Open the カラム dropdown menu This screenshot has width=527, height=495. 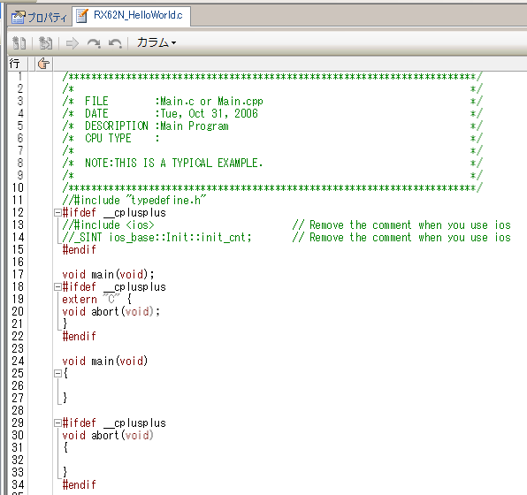tap(157, 42)
